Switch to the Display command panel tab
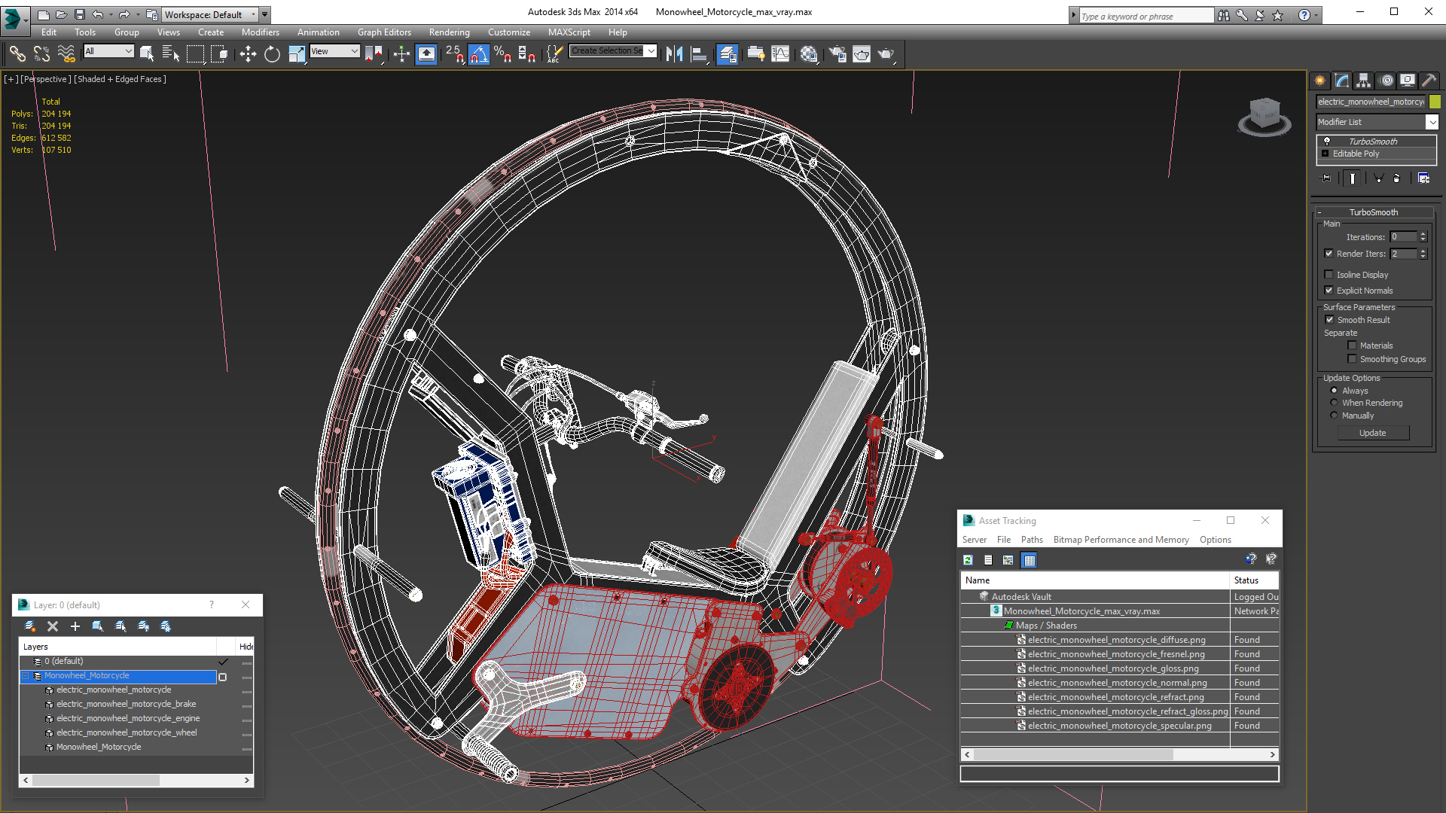This screenshot has width=1446, height=813. [1408, 81]
